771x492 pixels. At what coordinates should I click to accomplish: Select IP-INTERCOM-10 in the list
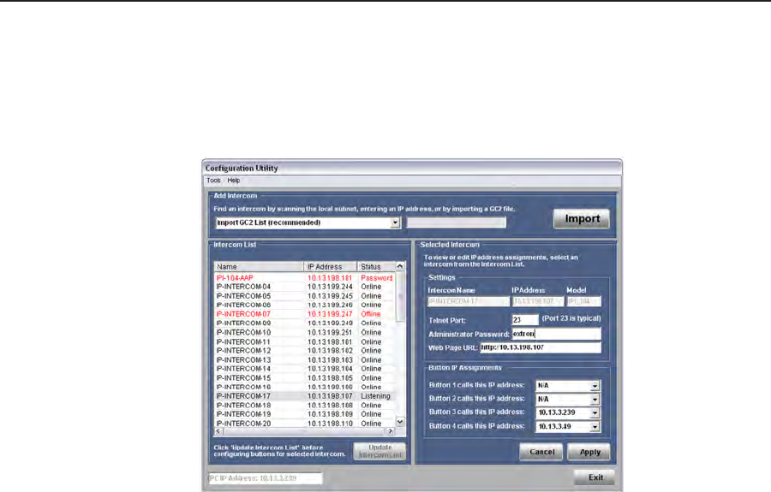pyautogui.click(x=305, y=332)
